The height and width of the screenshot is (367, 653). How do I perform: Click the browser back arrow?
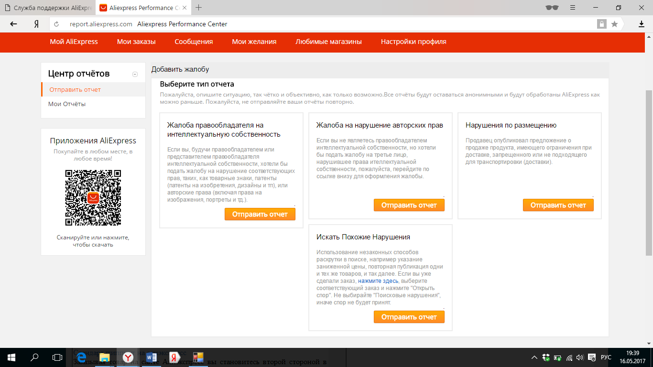coord(13,24)
